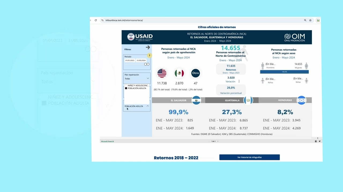Click the Honduras flag icon
Screen dimensions: 343x192
click(301, 100)
